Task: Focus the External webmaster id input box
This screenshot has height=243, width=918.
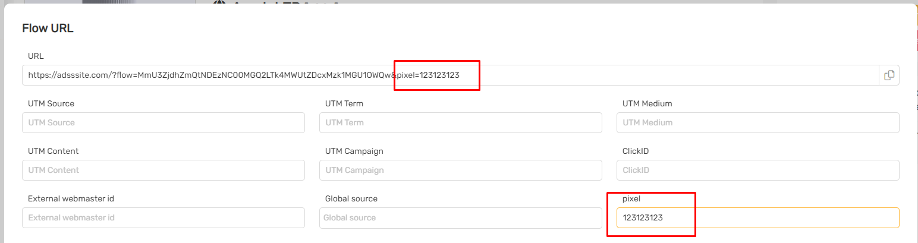Action: 164,218
